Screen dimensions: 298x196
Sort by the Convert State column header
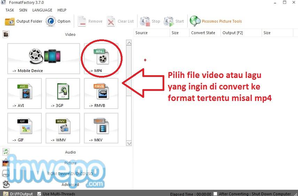[x=205, y=33]
